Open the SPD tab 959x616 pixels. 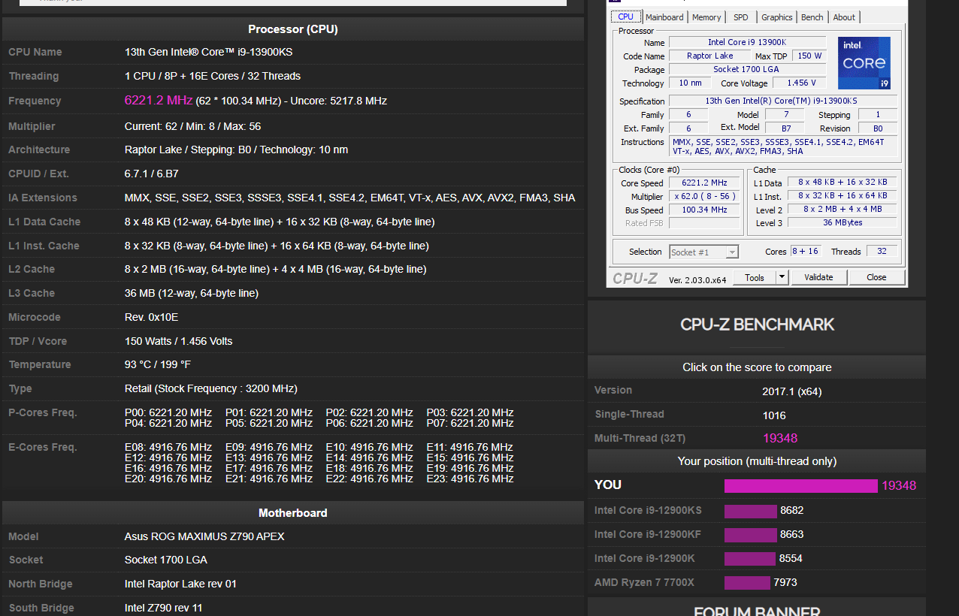pyautogui.click(x=741, y=17)
